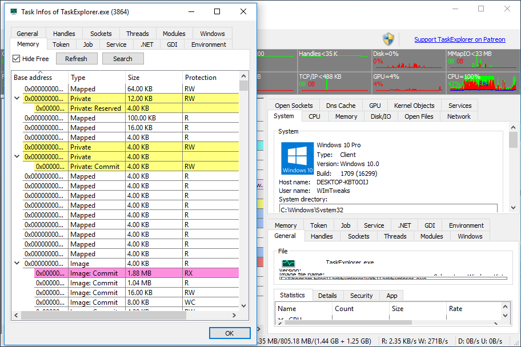This screenshot has width=521, height=347.
Task: Open the Open Files tab in main window
Action: (419, 116)
